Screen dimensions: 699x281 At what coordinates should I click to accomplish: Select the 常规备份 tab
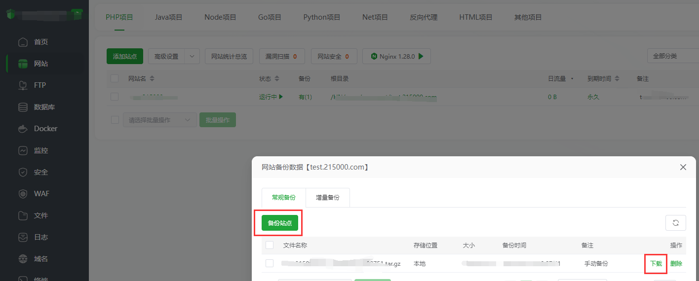284,197
